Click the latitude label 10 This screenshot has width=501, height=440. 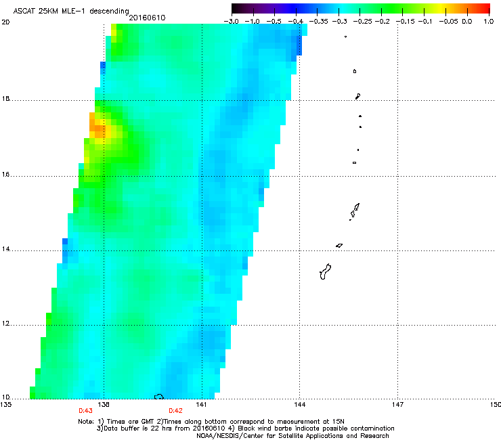pyautogui.click(x=5, y=397)
